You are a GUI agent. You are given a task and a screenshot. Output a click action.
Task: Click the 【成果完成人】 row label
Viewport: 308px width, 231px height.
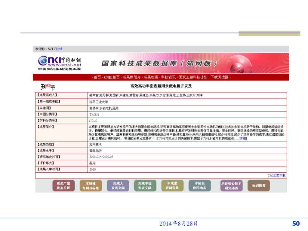47,95
